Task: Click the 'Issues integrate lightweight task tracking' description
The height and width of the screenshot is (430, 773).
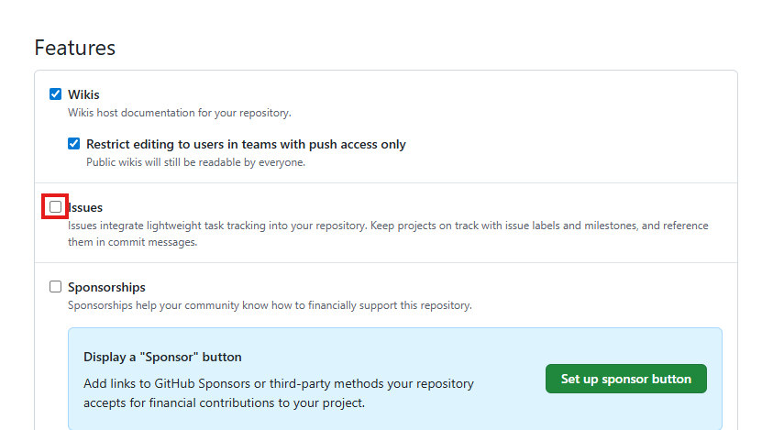Action: 367,225
